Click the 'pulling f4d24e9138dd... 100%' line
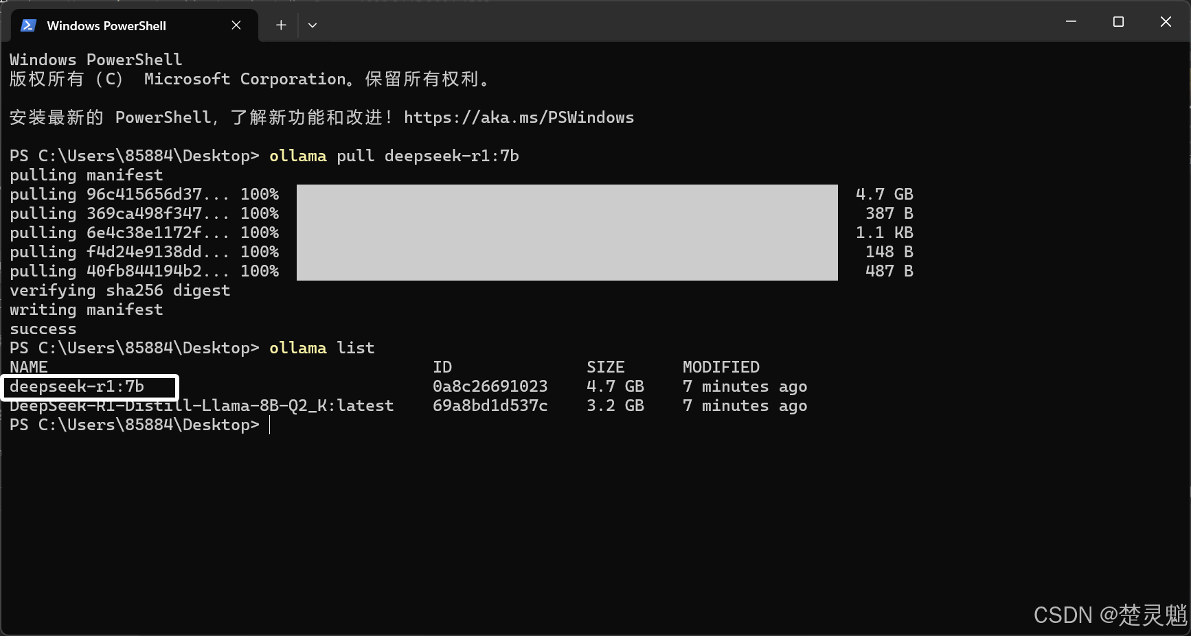The width and height of the screenshot is (1191, 636). pyautogui.click(x=144, y=252)
